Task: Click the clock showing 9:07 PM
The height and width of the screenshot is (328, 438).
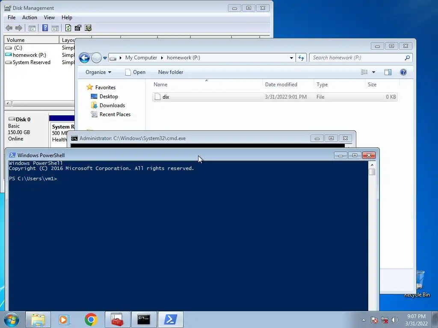Action: click(x=416, y=316)
